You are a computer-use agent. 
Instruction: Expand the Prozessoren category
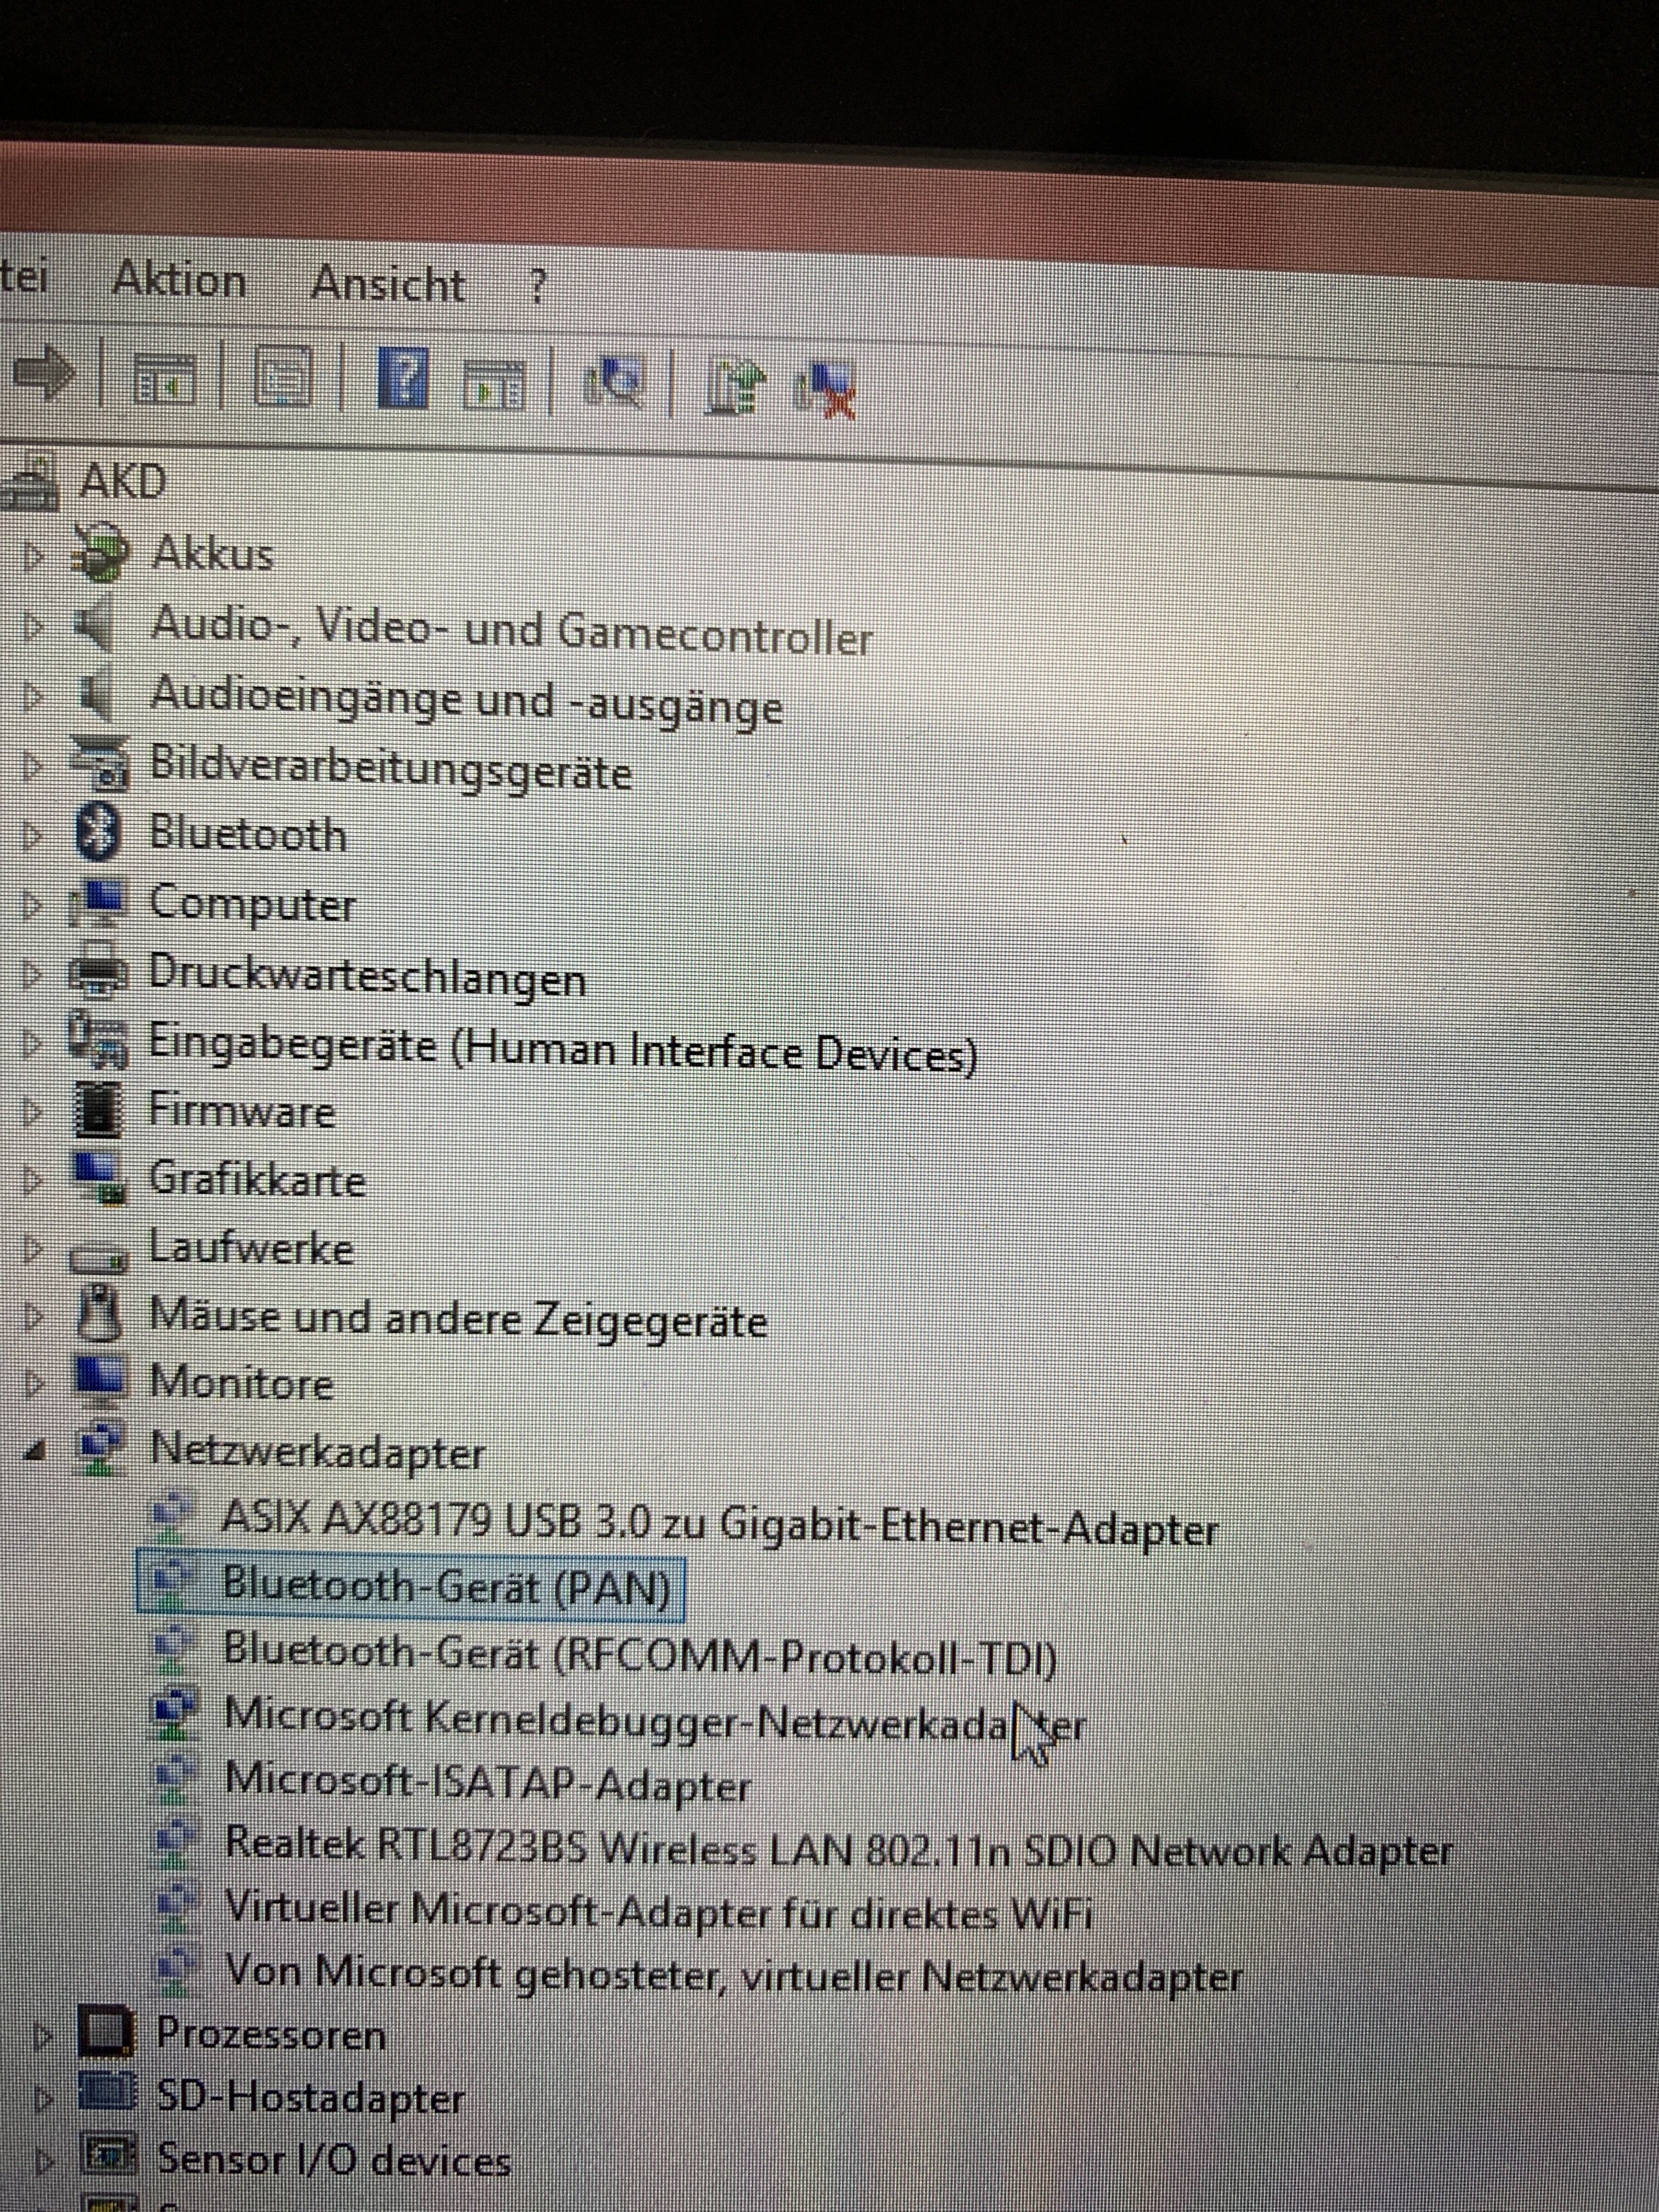click(42, 2037)
